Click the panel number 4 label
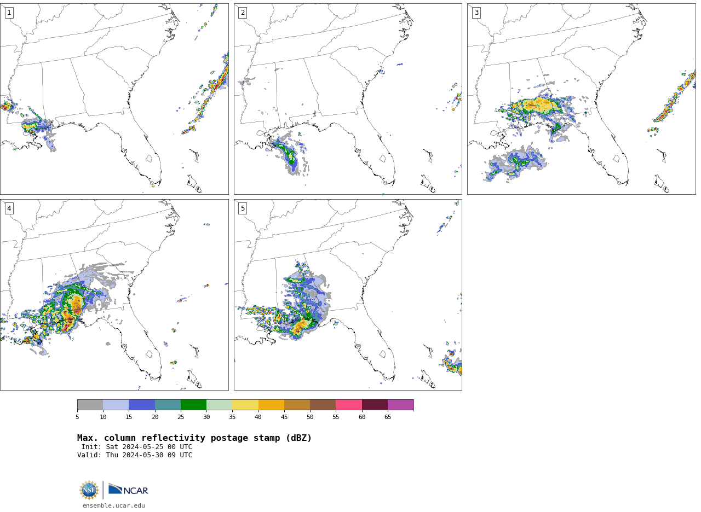701x512 pixels. (9, 208)
